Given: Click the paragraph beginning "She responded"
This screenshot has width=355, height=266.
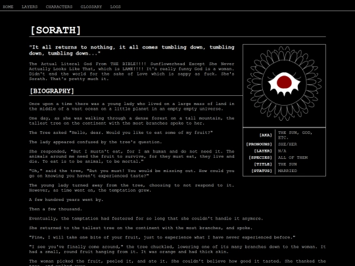Looking at the screenshot, I should tap(131, 156).
